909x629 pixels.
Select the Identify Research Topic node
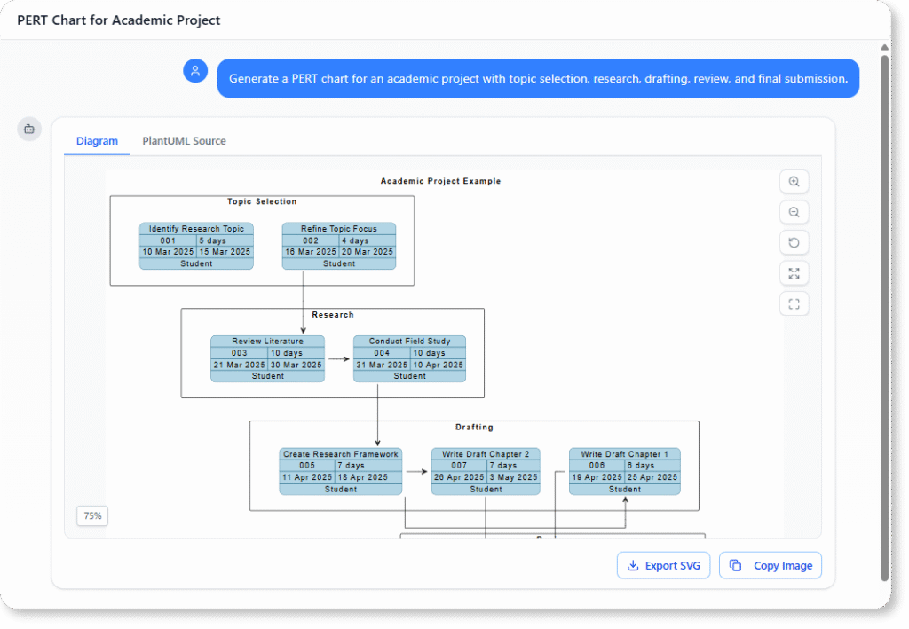coord(196,246)
